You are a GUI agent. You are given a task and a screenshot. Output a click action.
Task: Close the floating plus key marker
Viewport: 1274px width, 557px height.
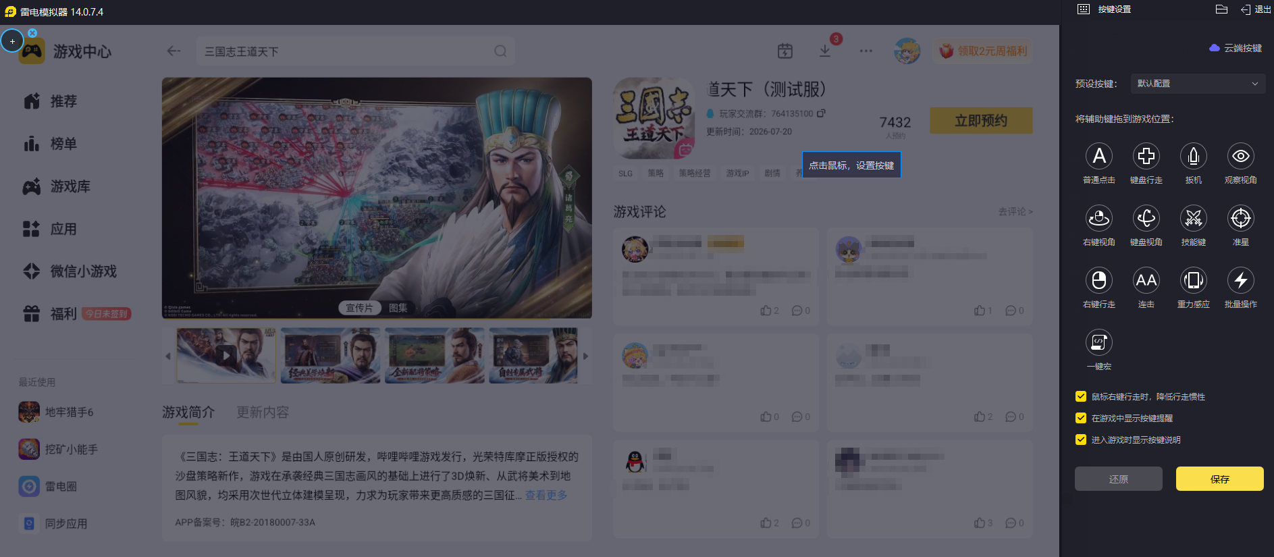point(32,32)
